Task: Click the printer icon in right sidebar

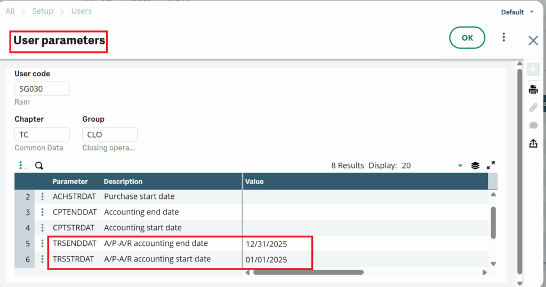Action: (x=533, y=89)
